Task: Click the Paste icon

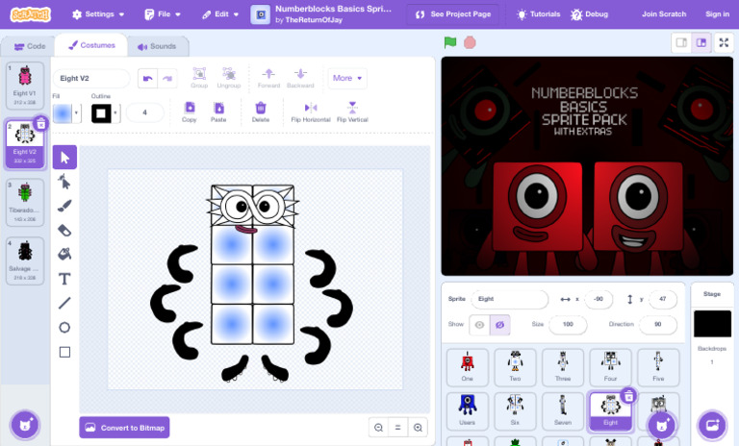Action: [218, 111]
